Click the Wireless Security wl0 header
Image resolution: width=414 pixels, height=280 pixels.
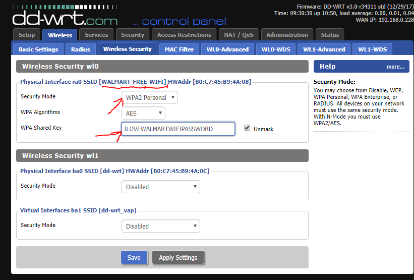coord(162,66)
